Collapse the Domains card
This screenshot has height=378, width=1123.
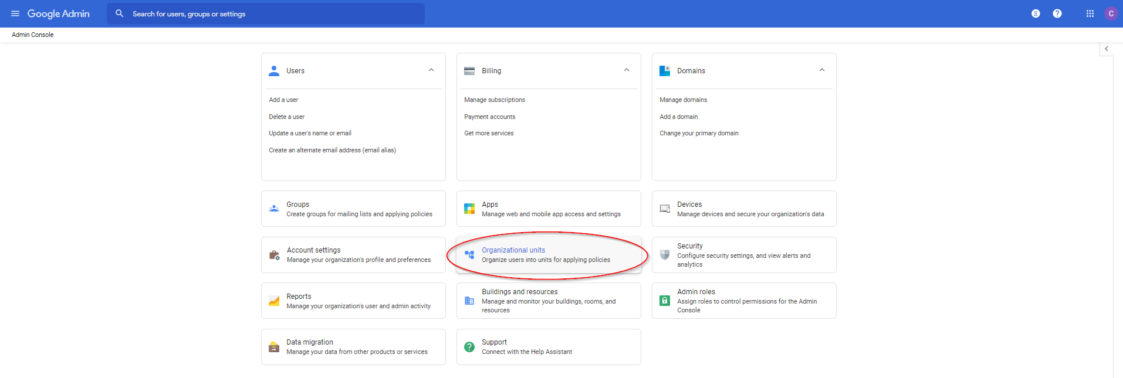tap(822, 70)
